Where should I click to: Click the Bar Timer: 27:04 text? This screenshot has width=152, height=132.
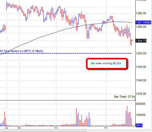(x=125, y=97)
